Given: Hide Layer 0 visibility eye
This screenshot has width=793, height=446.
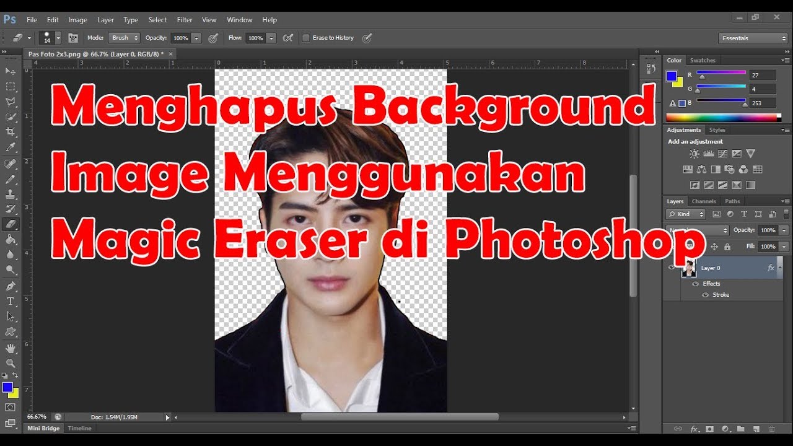Looking at the screenshot, I should tap(672, 268).
